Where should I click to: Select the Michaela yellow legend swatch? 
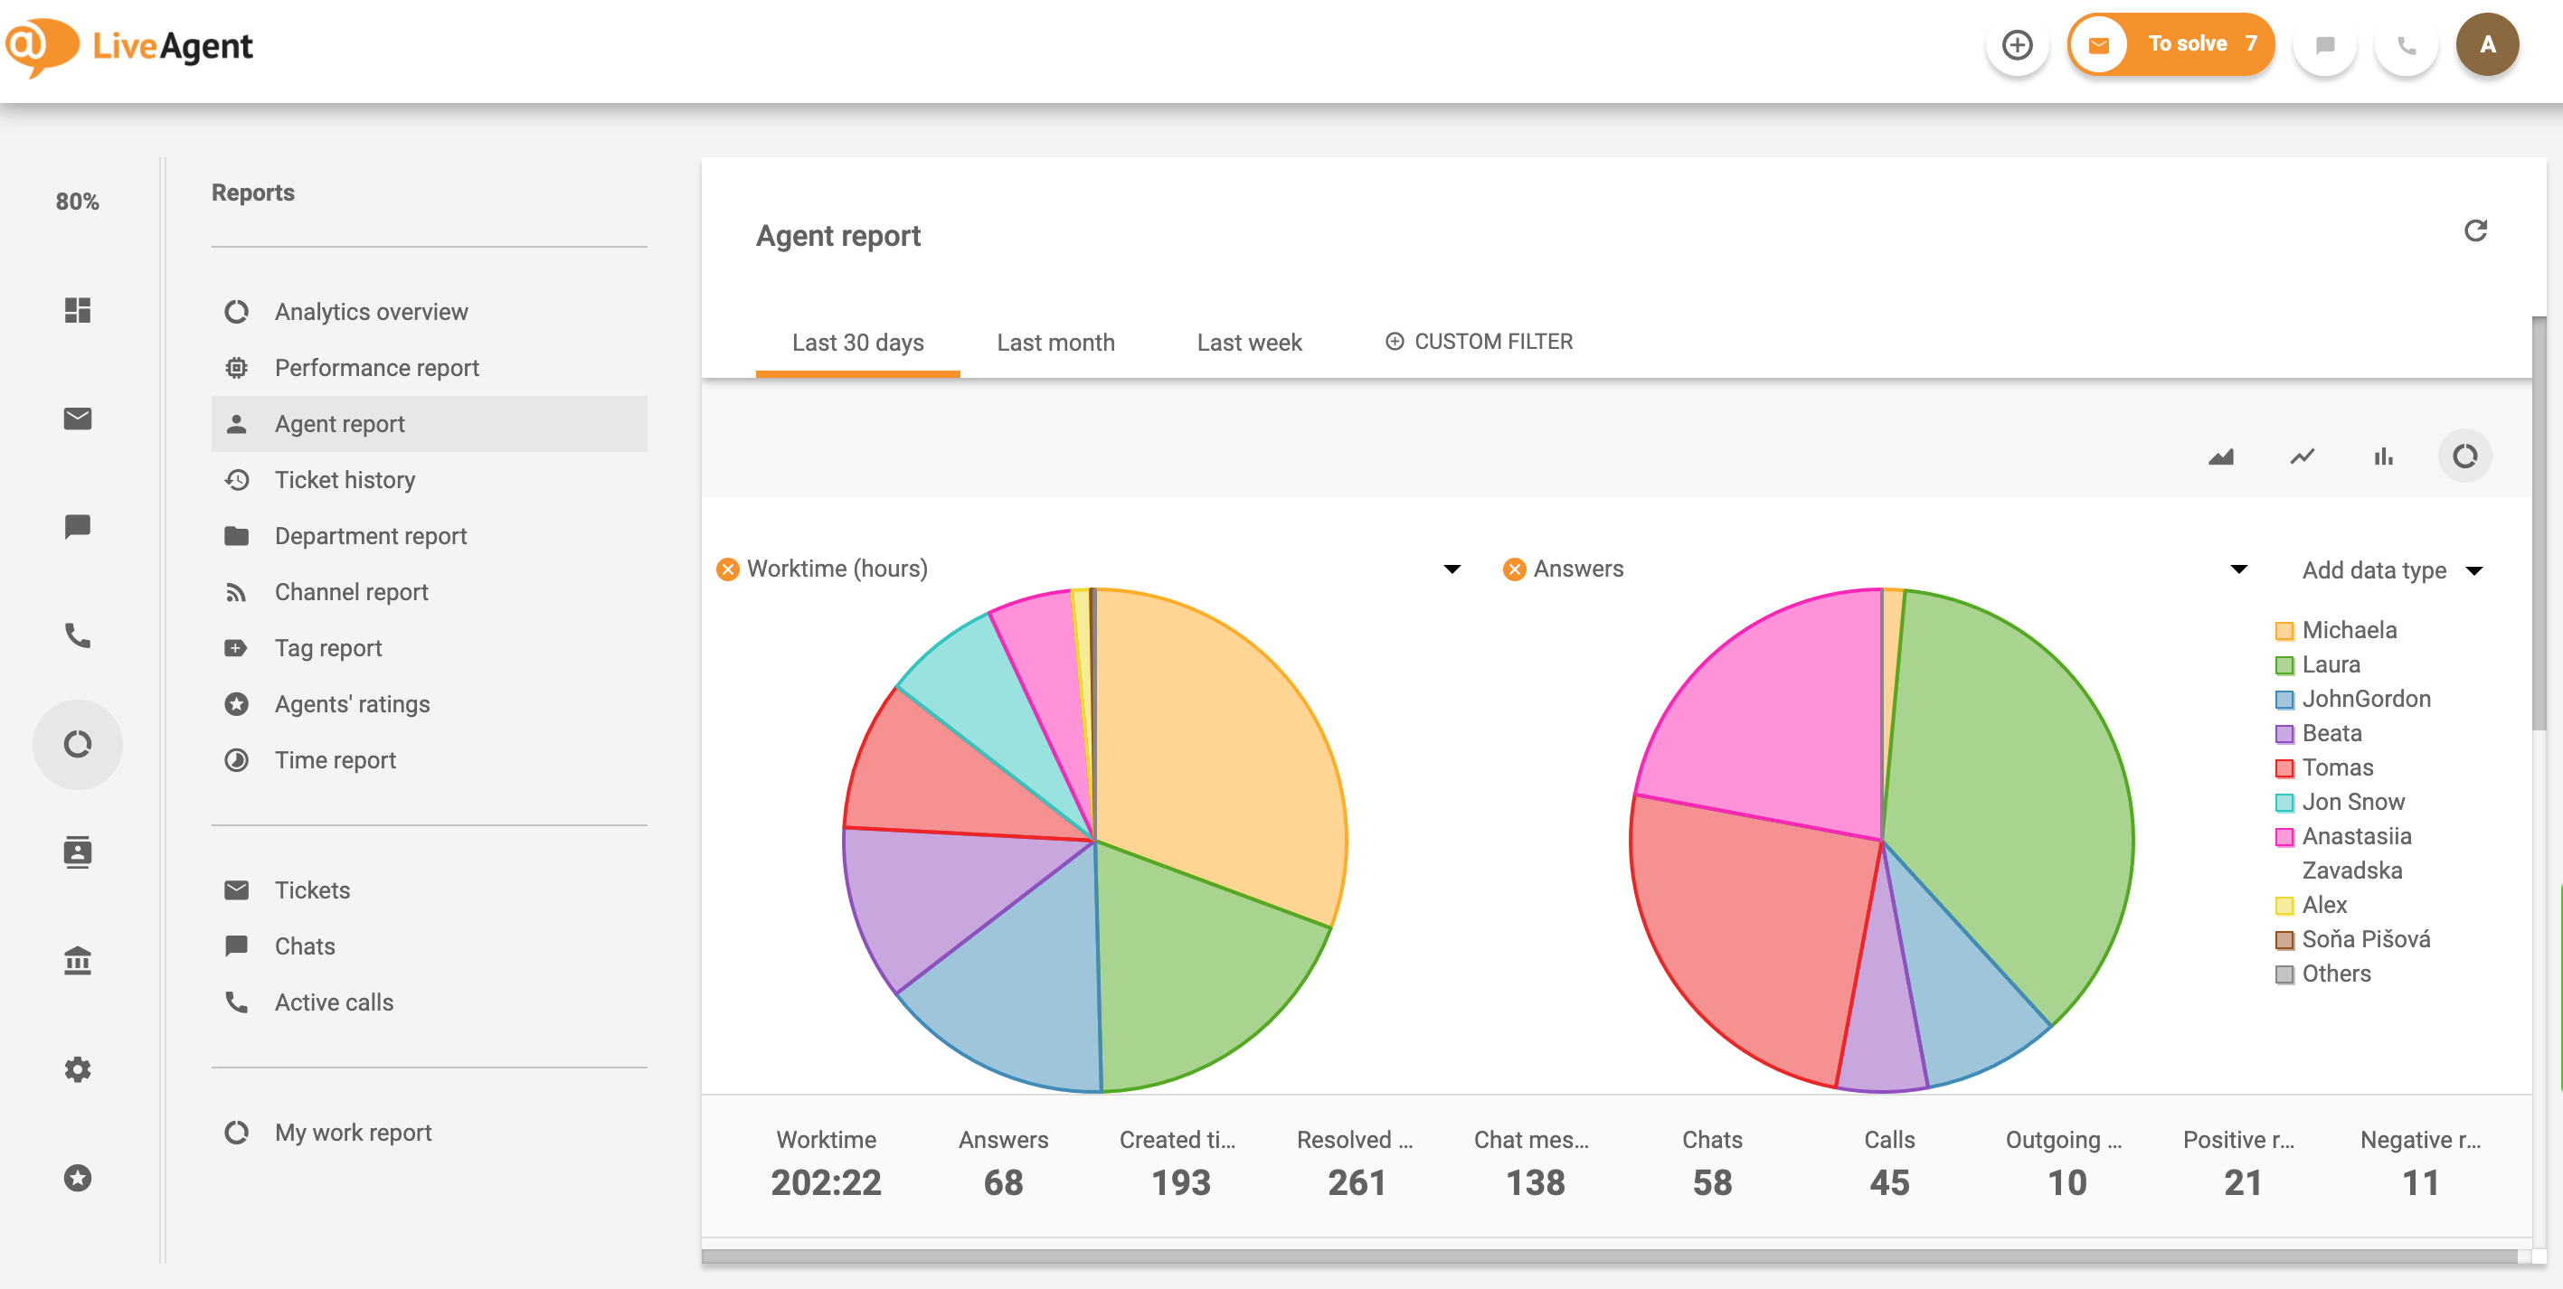(x=2285, y=629)
